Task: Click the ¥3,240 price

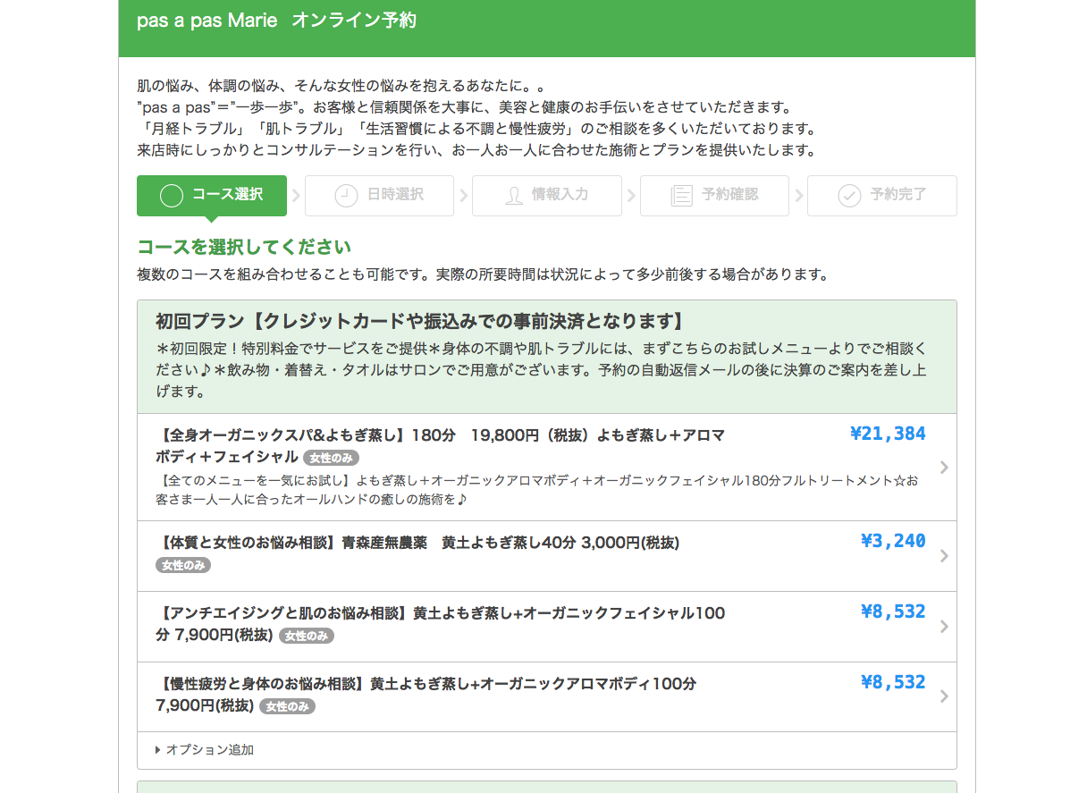Action: (893, 541)
